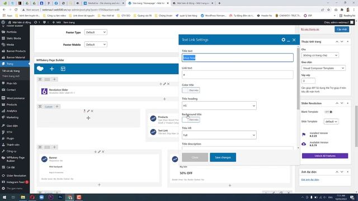Click the Products element icon
358x201 pixels.
(153, 118)
